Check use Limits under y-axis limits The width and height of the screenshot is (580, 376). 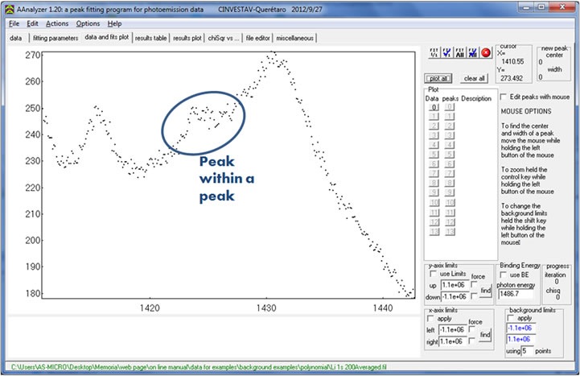coord(434,275)
